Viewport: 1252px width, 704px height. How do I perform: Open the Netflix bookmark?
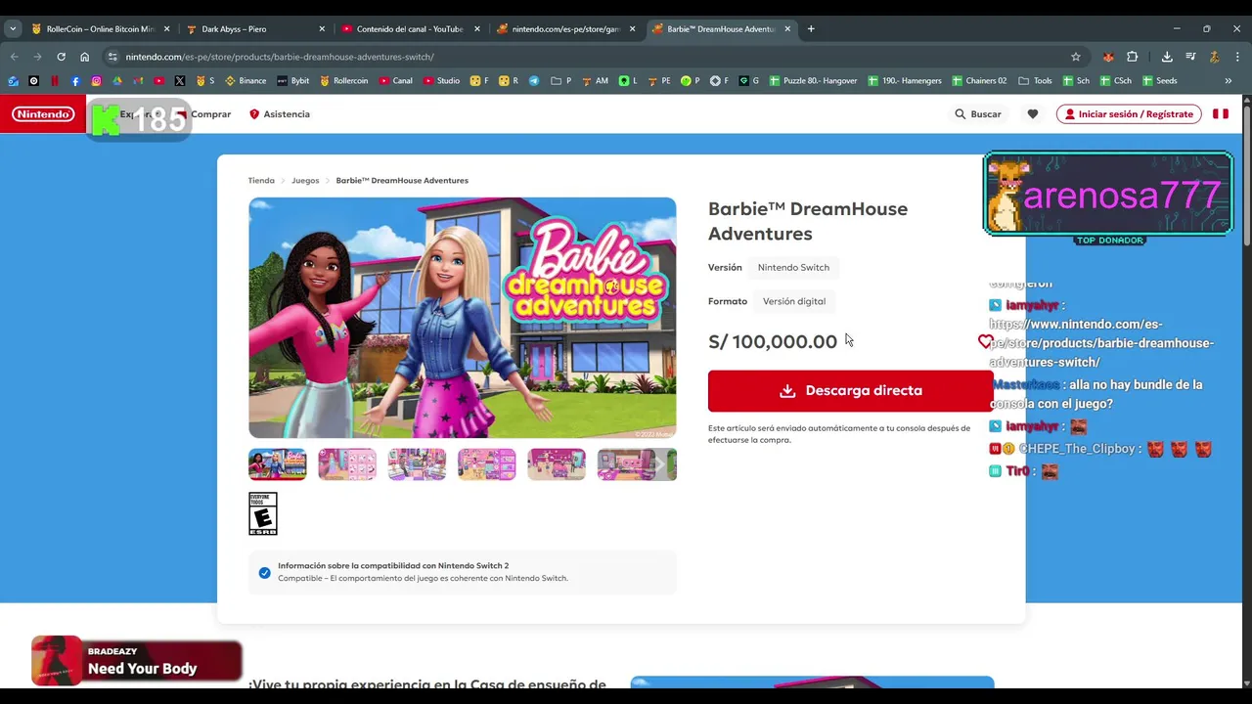55,81
